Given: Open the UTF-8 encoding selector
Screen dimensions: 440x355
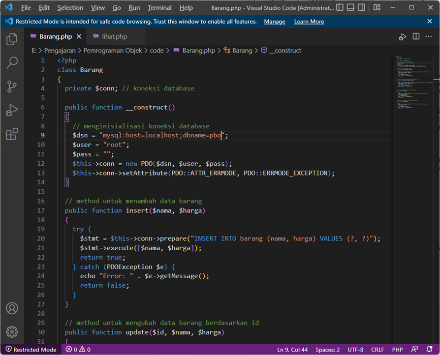Looking at the screenshot, I should [355, 350].
